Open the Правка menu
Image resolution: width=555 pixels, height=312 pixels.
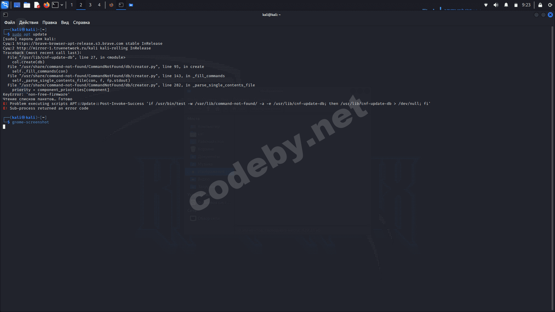(50, 23)
